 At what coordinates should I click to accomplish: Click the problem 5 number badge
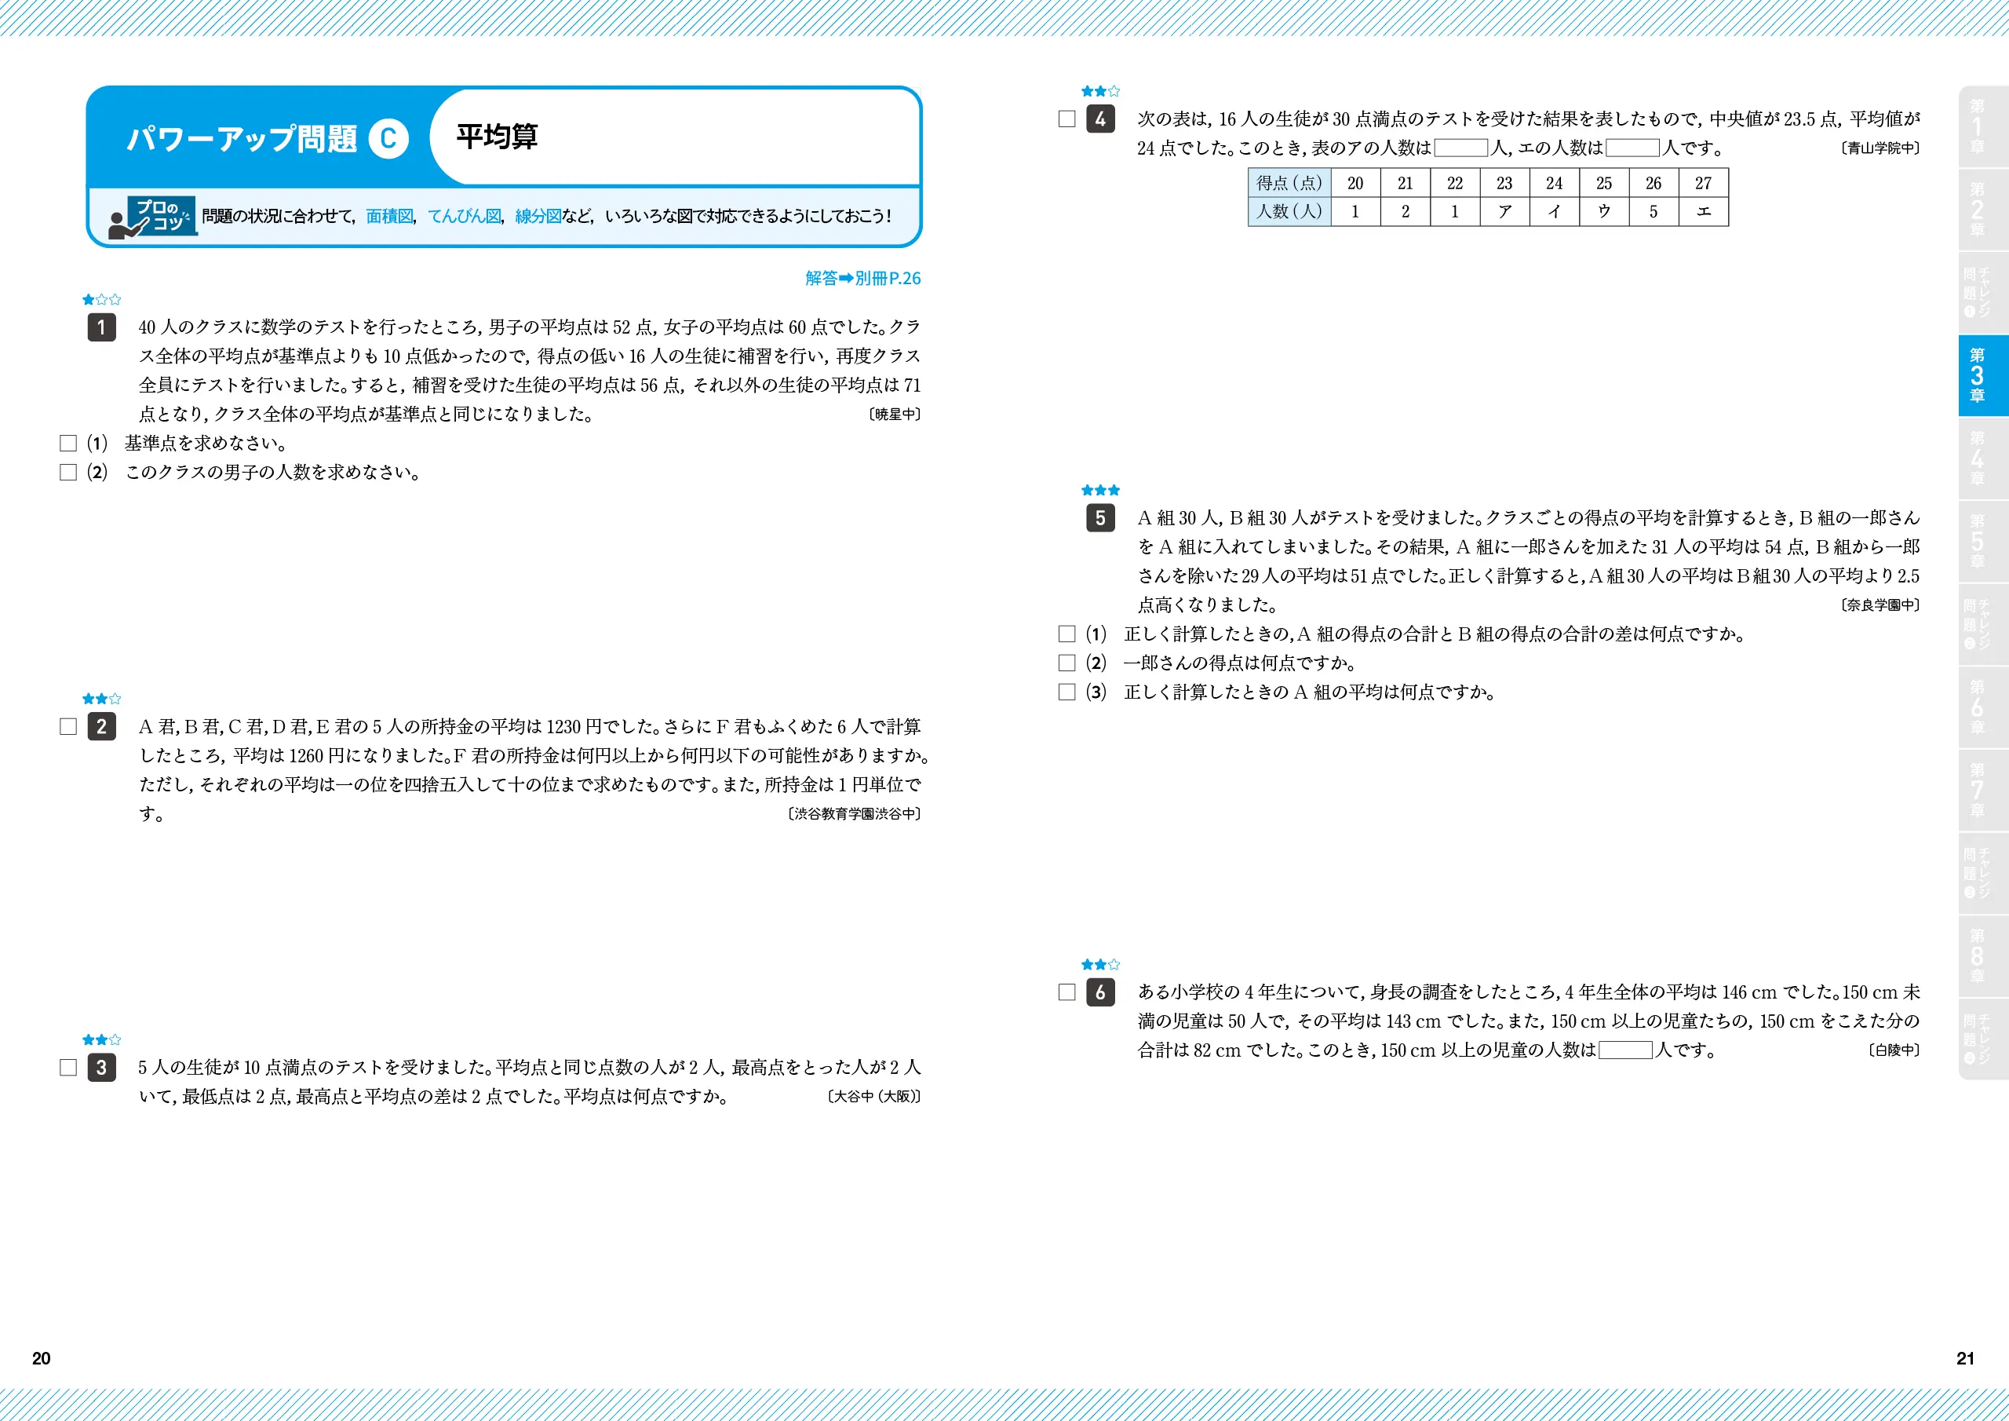[1100, 518]
